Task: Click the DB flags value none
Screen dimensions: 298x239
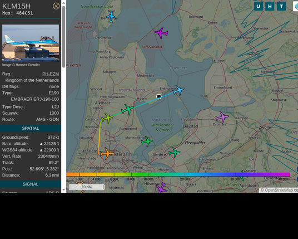Action: [x=54, y=86]
